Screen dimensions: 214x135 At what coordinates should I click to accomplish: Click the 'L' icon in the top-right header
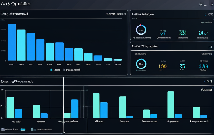pyautogui.click(x=205, y=4)
